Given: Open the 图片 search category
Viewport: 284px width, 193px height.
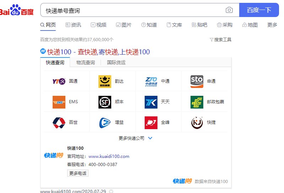Looking at the screenshot, I should click(x=124, y=25).
